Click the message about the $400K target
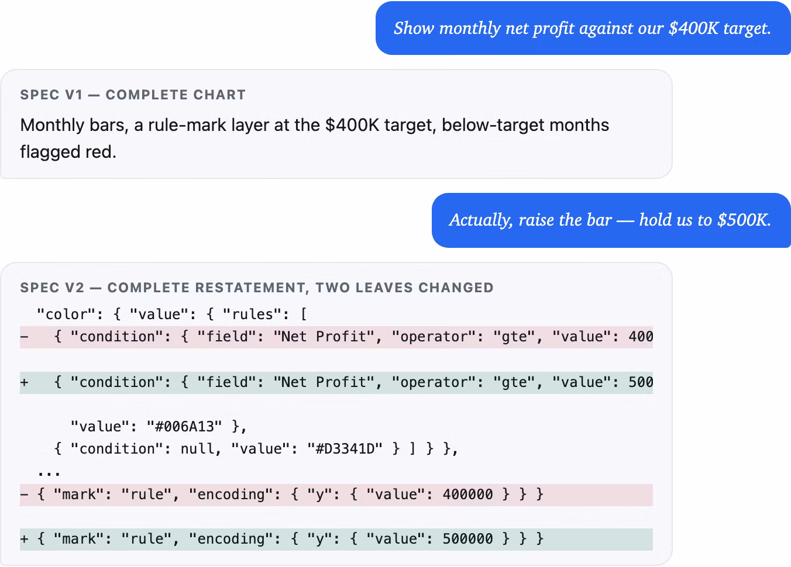 pos(583,28)
